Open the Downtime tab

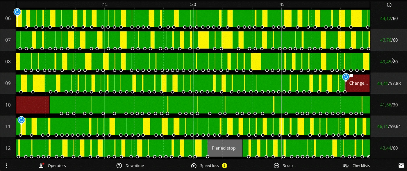coord(130,165)
